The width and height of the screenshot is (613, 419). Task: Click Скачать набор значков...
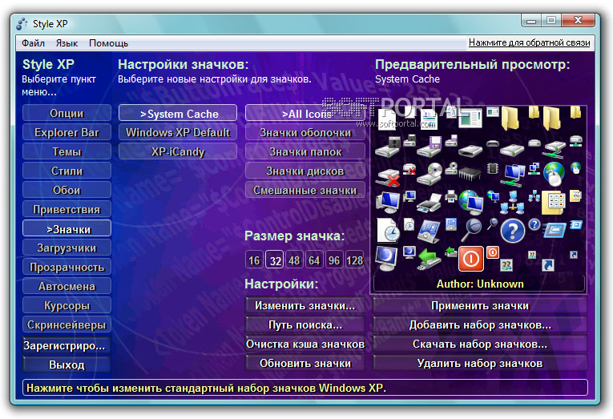480,344
